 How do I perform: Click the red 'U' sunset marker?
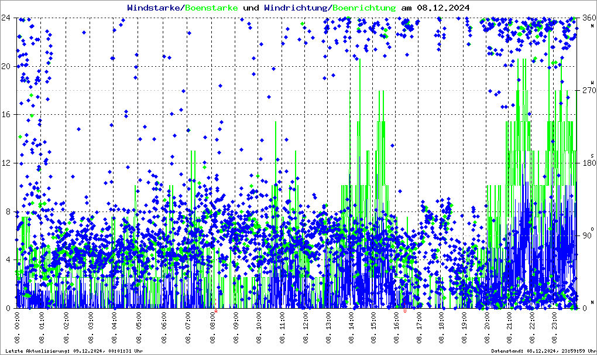(404, 311)
